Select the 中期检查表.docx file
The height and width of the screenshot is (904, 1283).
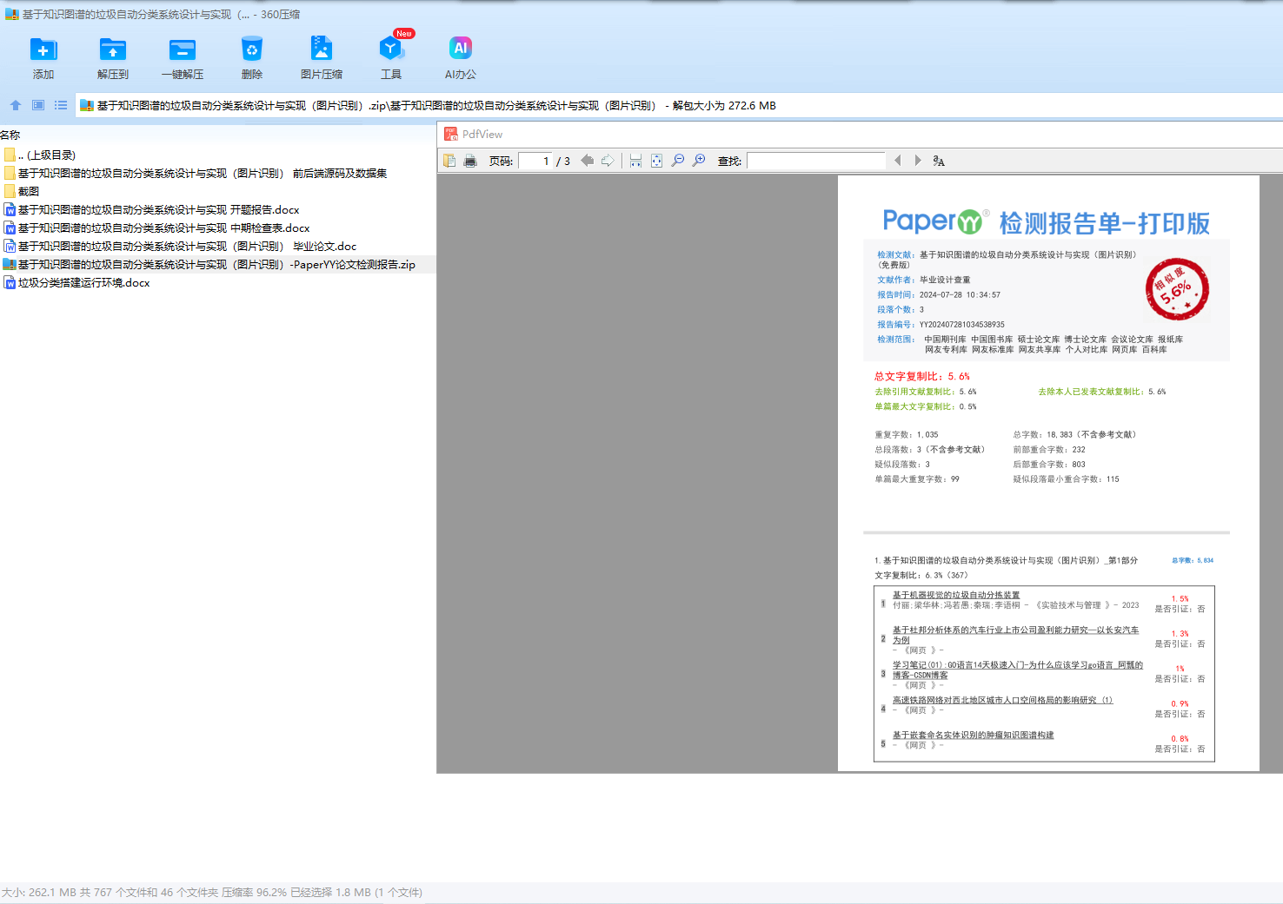tap(218, 228)
